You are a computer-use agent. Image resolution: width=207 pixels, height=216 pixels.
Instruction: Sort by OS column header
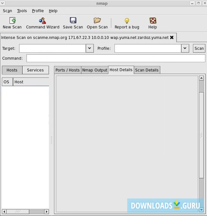(x=7, y=82)
